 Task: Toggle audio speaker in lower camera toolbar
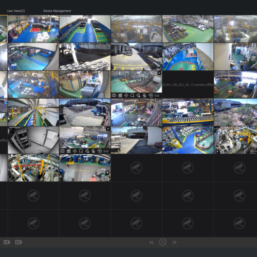pos(87,151)
